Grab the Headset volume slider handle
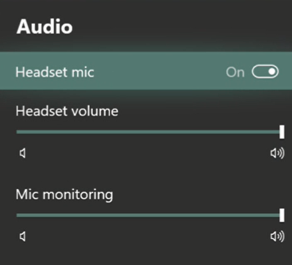Image resolution: width=292 pixels, height=265 pixels. tap(282, 132)
